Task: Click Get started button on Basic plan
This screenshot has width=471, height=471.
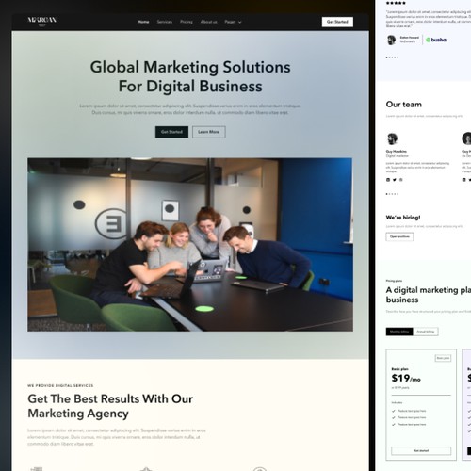Action: 421,451
